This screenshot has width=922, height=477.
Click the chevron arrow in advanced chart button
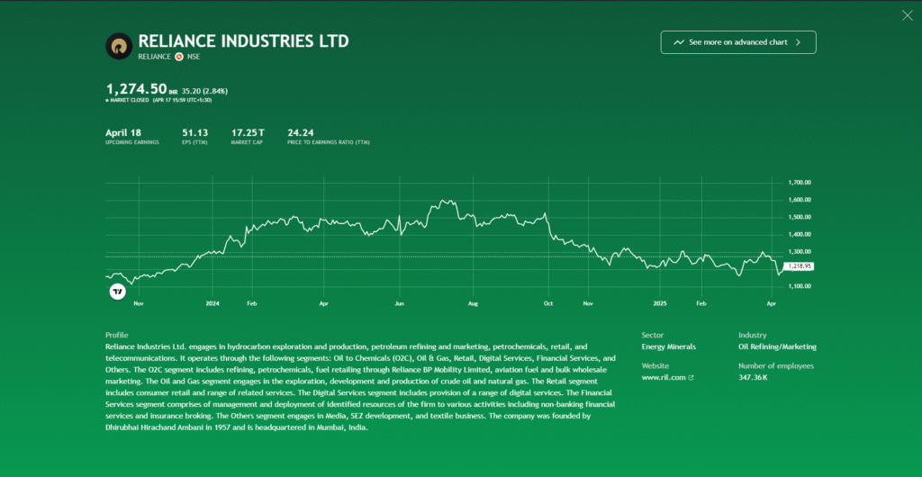tap(798, 42)
